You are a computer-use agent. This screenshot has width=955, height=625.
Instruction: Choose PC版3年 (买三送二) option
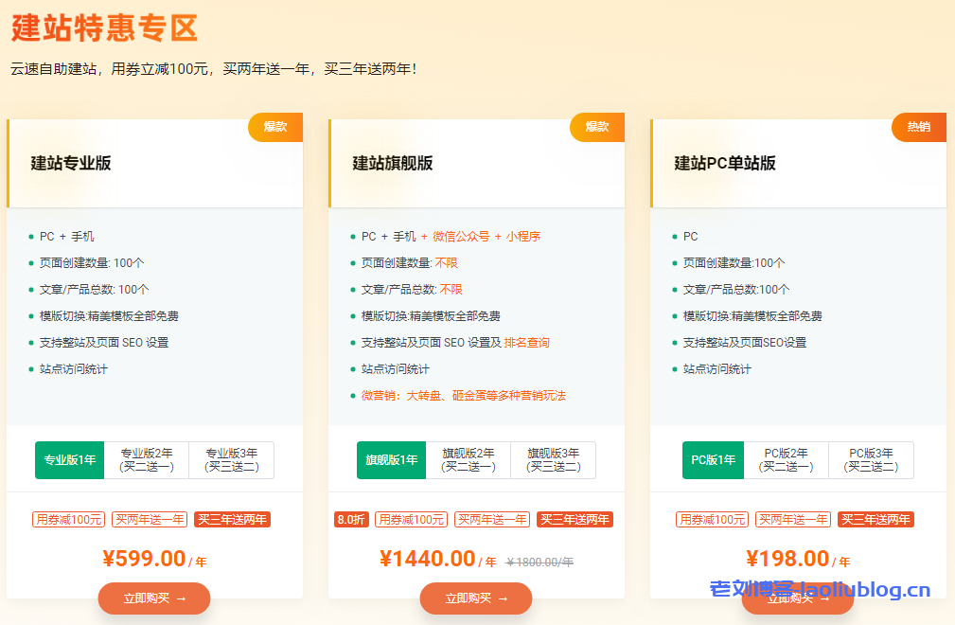871,460
